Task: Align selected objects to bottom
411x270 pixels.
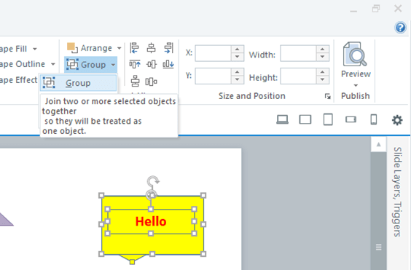Action: (168, 64)
